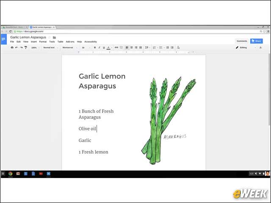Click the docs.google.com address bar
Image resolution: width=271 pixels, height=203 pixels.
tap(136, 31)
